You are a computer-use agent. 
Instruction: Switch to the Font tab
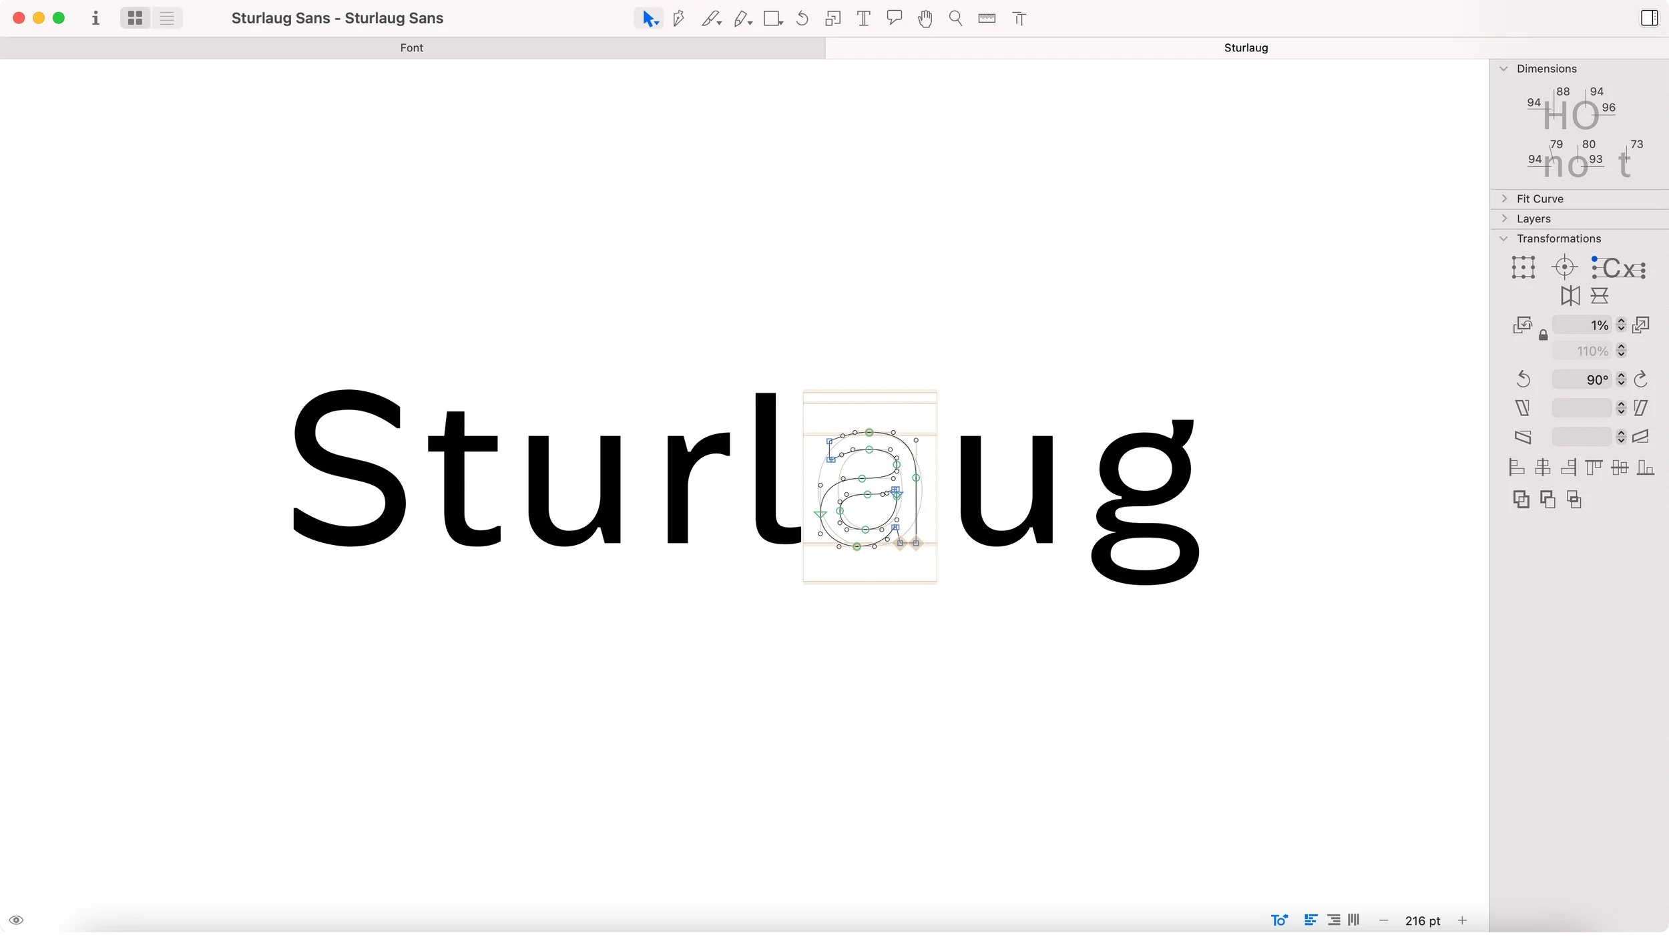(411, 47)
